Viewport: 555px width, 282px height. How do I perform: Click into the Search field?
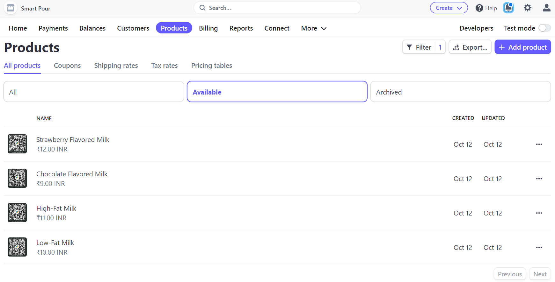(x=277, y=8)
